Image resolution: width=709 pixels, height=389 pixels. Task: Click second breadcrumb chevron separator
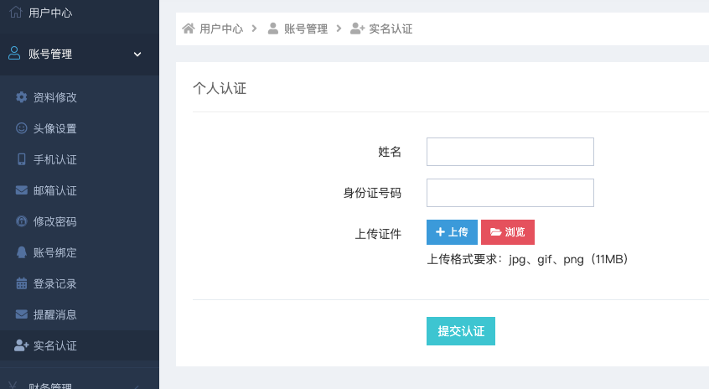pos(339,29)
